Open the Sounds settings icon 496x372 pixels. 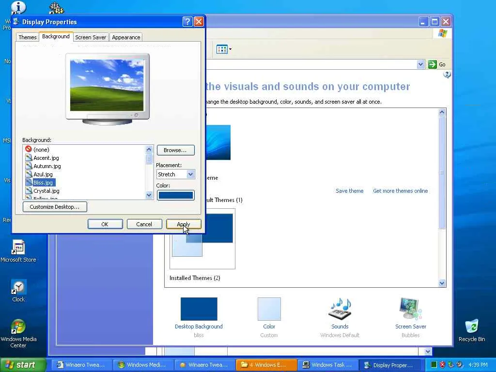click(340, 309)
